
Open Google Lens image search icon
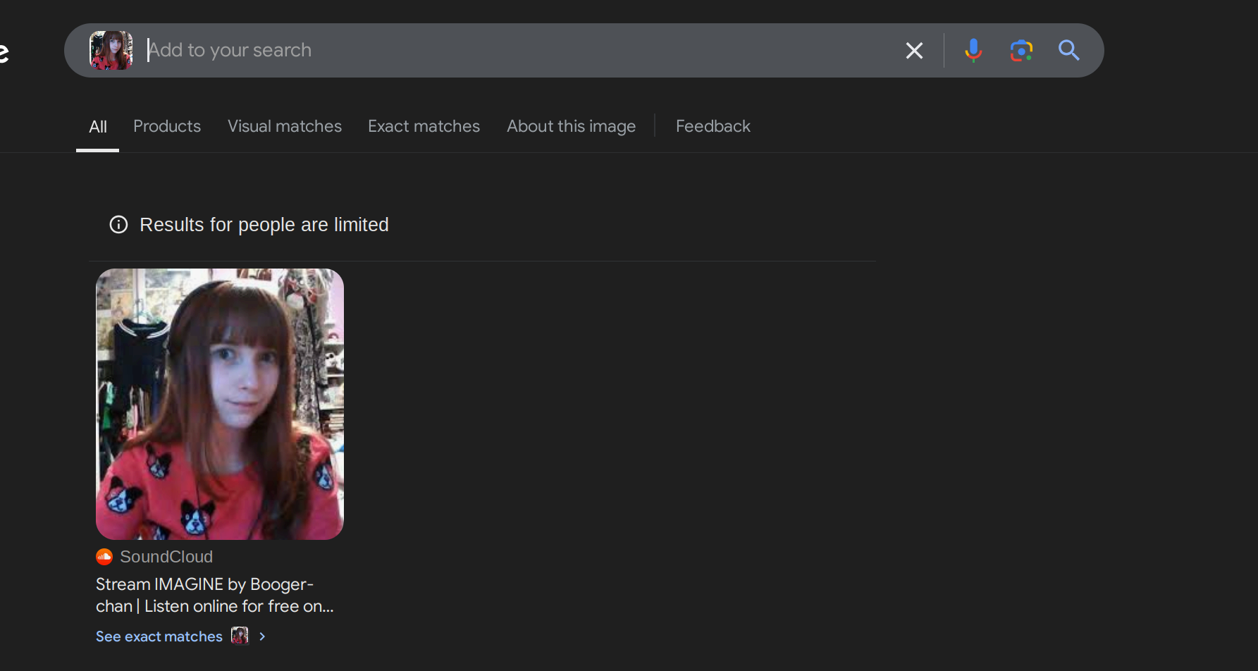pyautogui.click(x=1021, y=51)
